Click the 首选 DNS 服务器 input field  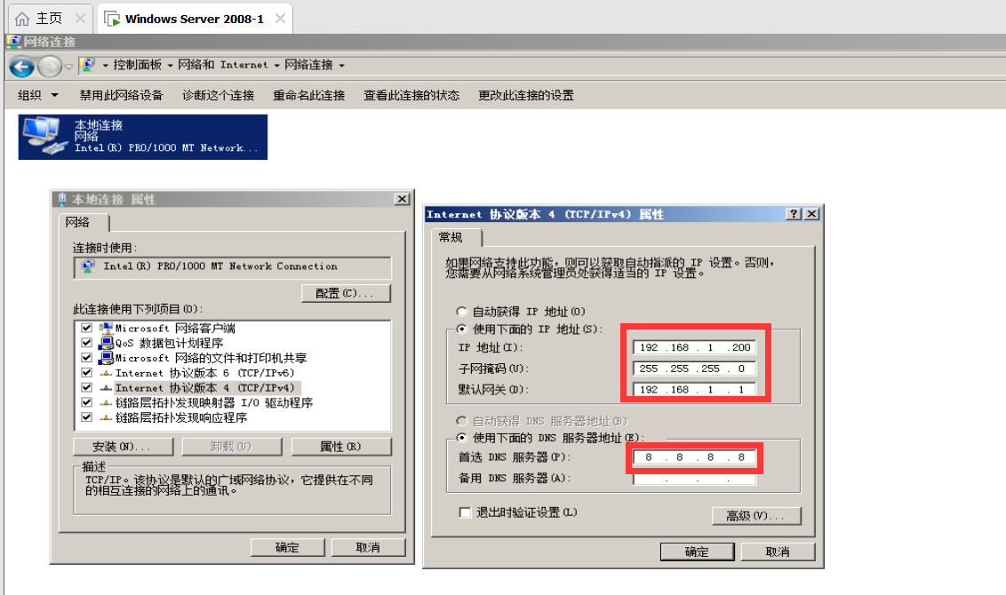click(x=694, y=457)
